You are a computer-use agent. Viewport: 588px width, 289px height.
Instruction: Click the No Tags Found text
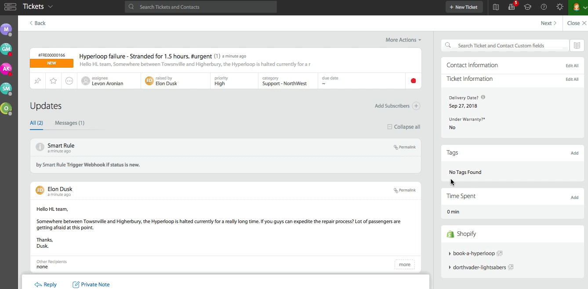(465, 172)
